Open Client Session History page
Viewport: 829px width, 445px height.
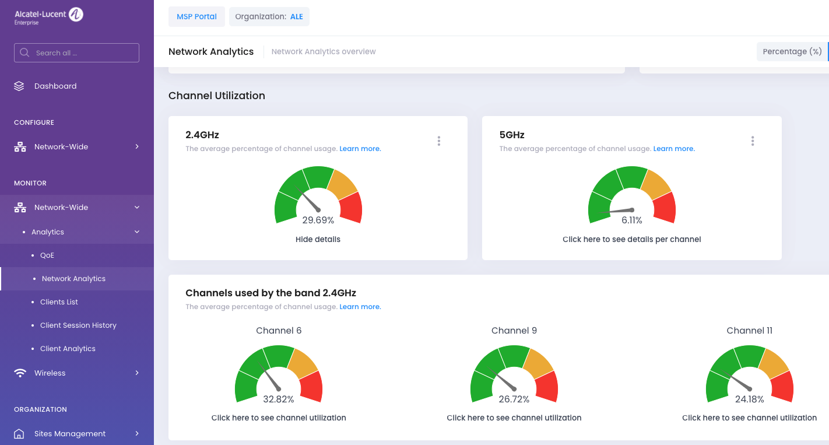coord(77,325)
